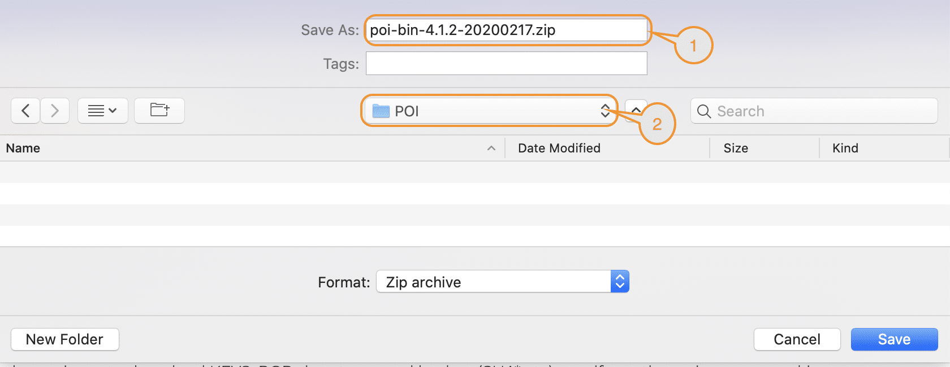Click the POI folder icon in location bar
Viewport: 950px width, 367px height.
(x=381, y=111)
